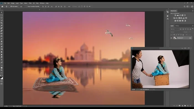This screenshot has width=194, height=109.
Task: Select the Lasso tool
Action: click(1, 17)
